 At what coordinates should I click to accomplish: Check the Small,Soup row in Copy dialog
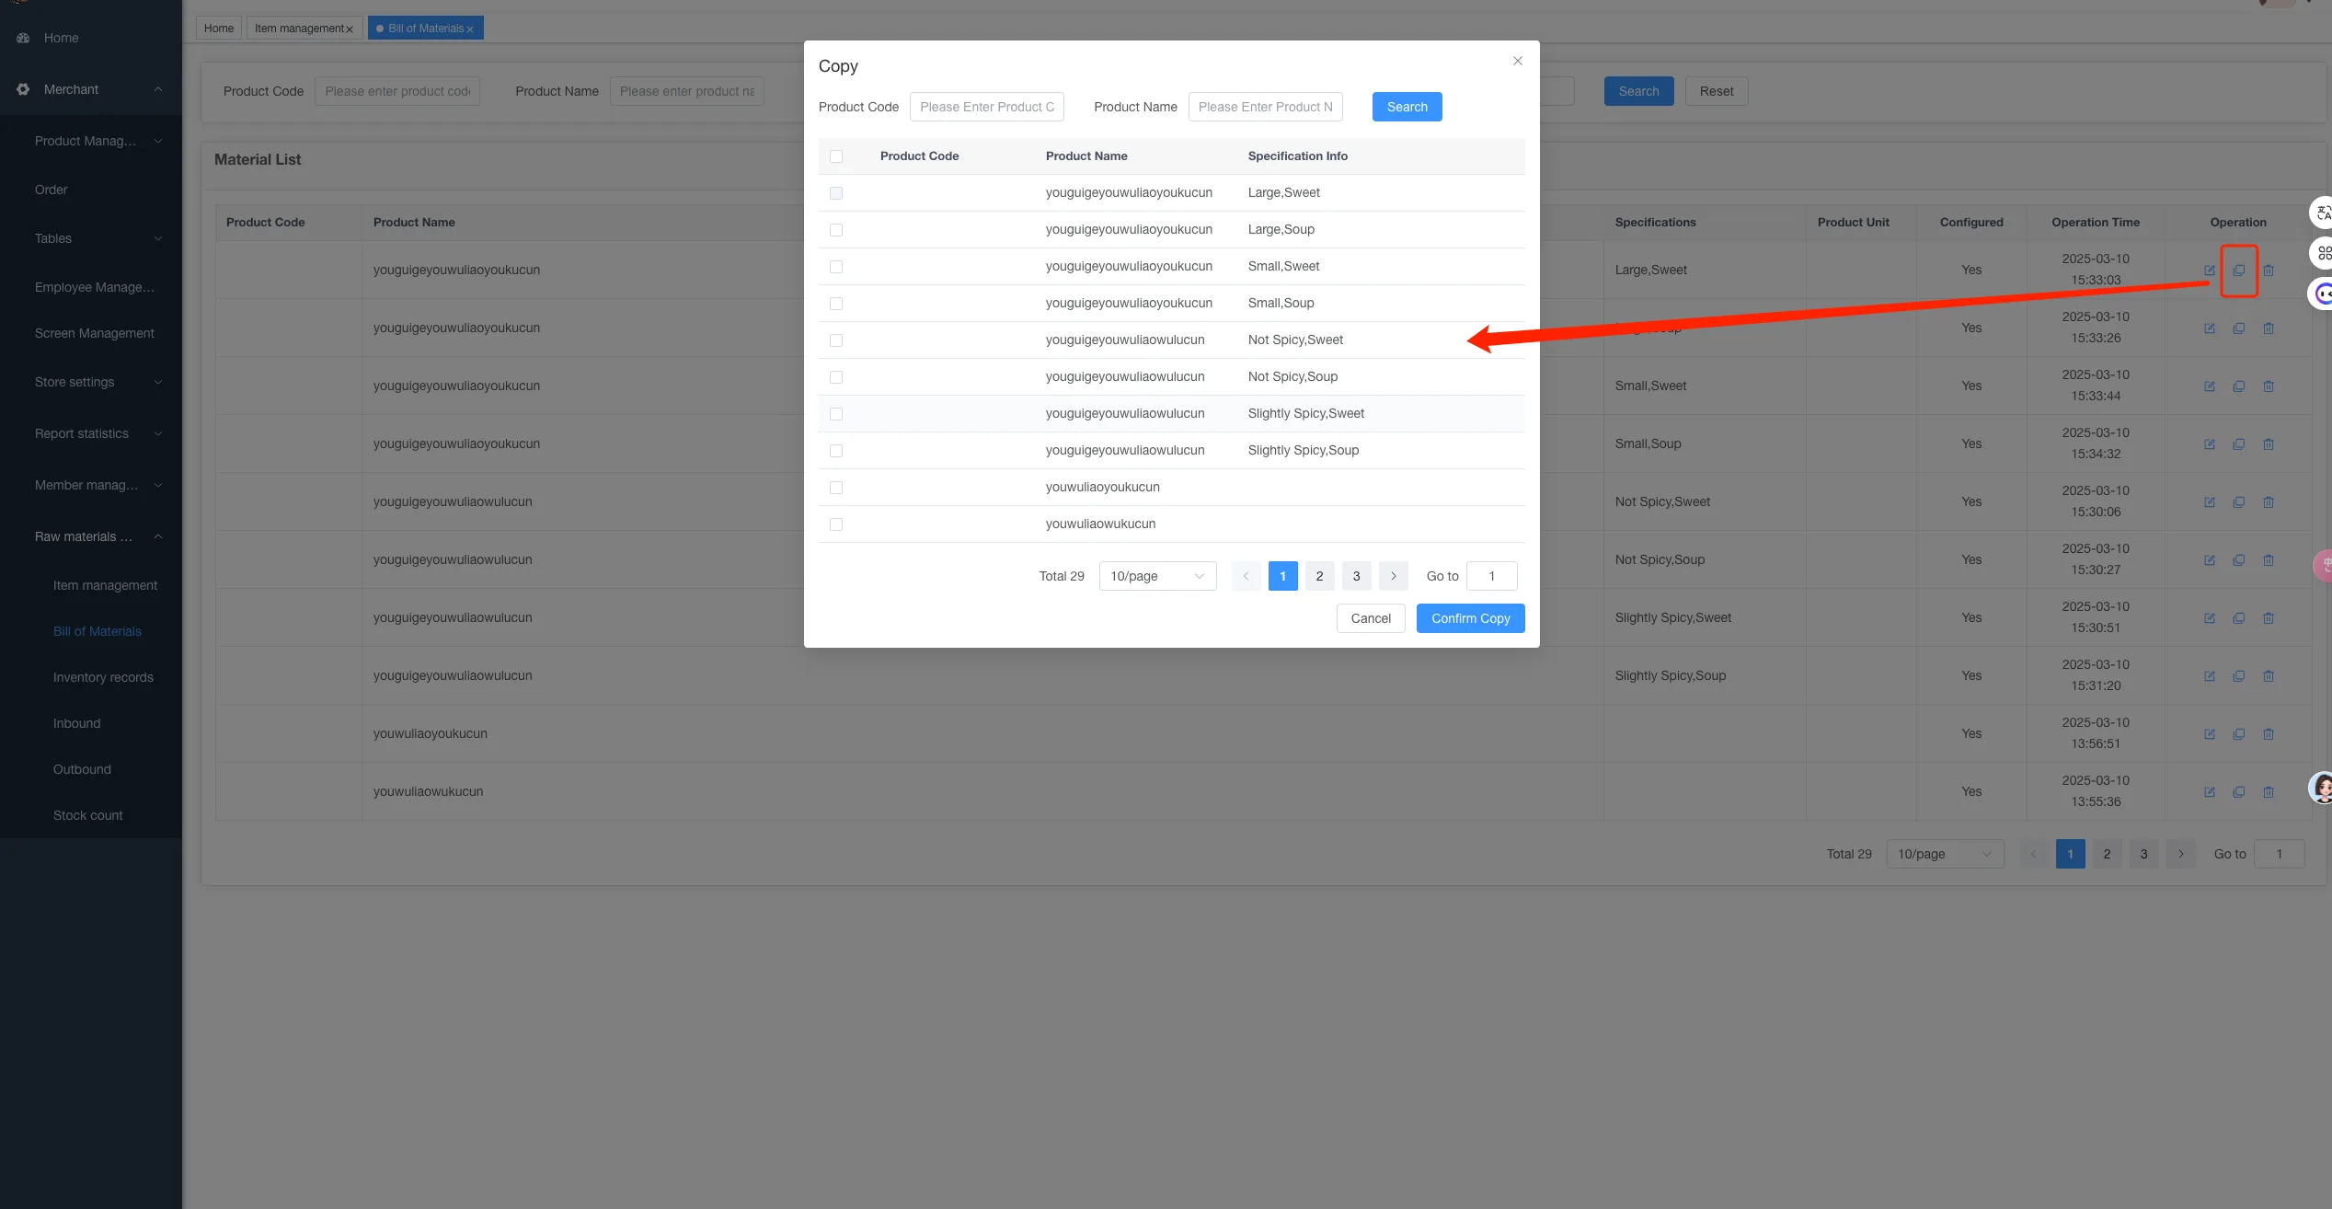coord(835,304)
